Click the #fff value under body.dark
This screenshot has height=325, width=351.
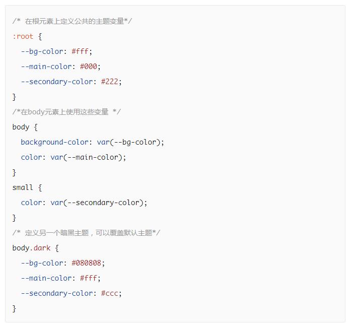pos(89,278)
